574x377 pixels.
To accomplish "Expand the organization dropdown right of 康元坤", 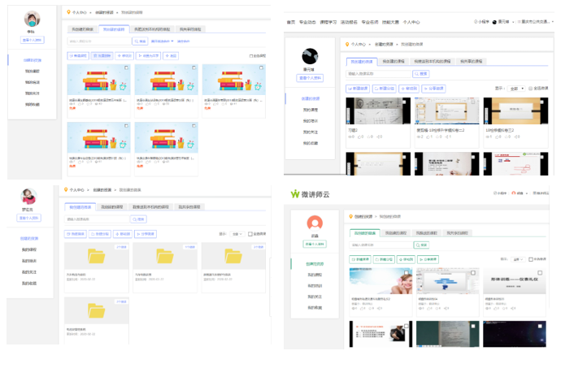I will (552, 22).
